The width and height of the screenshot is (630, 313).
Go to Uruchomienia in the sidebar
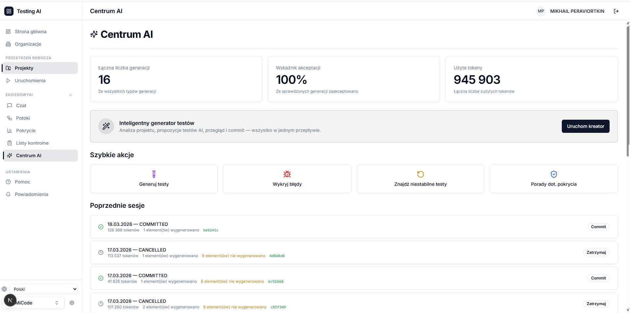(x=40, y=81)
